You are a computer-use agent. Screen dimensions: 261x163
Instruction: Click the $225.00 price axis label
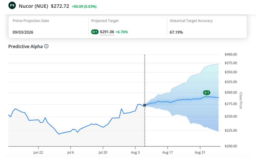[x=231, y=130]
